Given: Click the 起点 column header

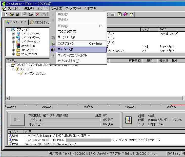Looking at the screenshot, I should [x=177, y=61].
